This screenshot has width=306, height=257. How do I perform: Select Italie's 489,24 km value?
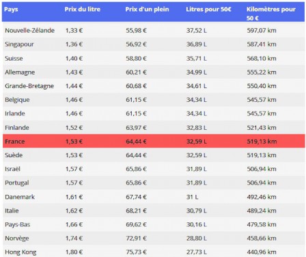tap(262, 211)
